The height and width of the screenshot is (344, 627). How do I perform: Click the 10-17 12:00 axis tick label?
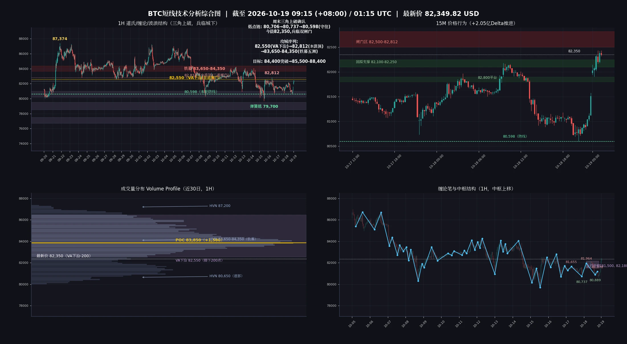click(x=352, y=161)
